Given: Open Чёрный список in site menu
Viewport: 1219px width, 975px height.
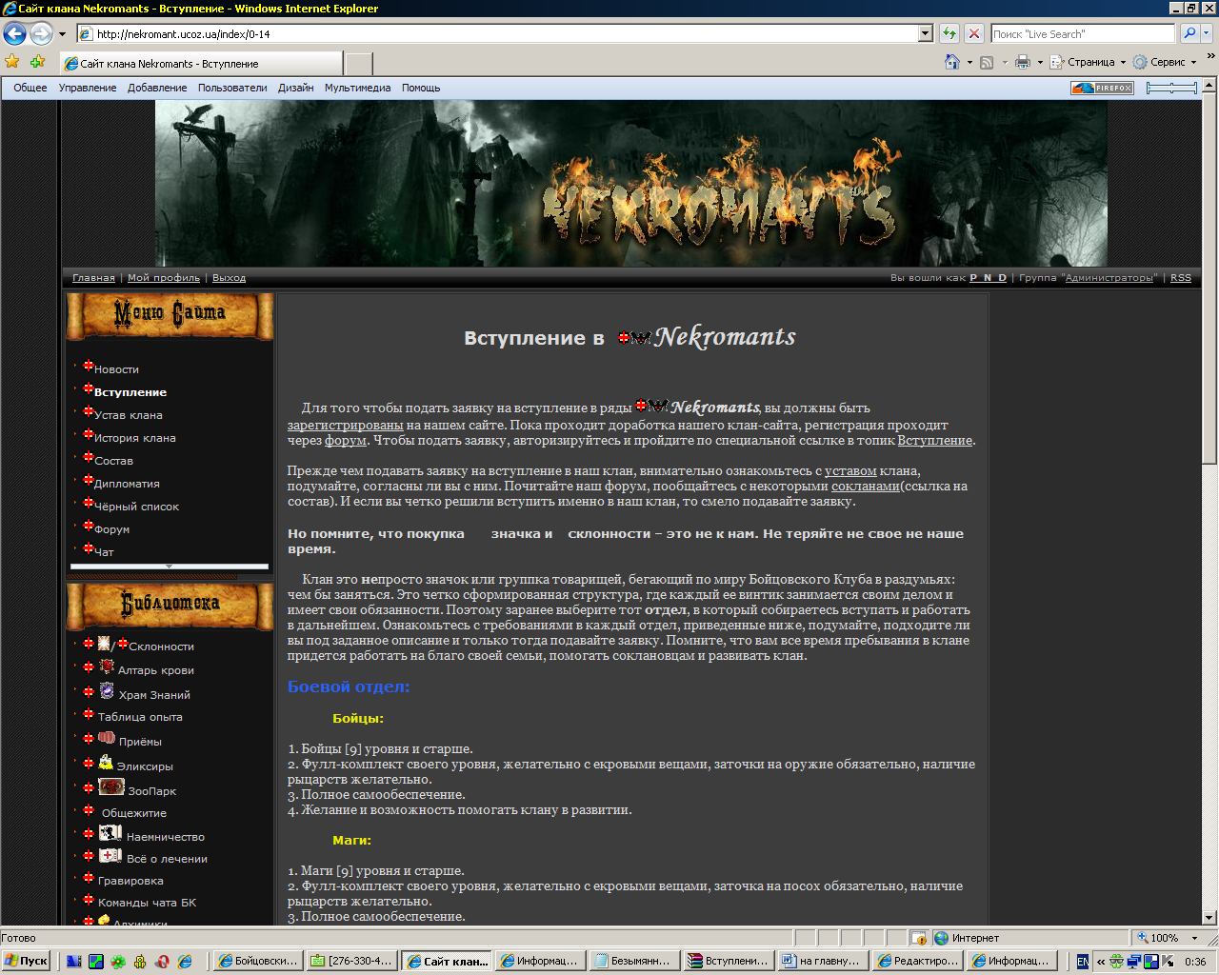Looking at the screenshot, I should [136, 507].
